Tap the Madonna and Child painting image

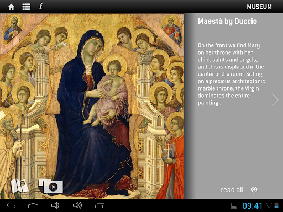point(92,106)
